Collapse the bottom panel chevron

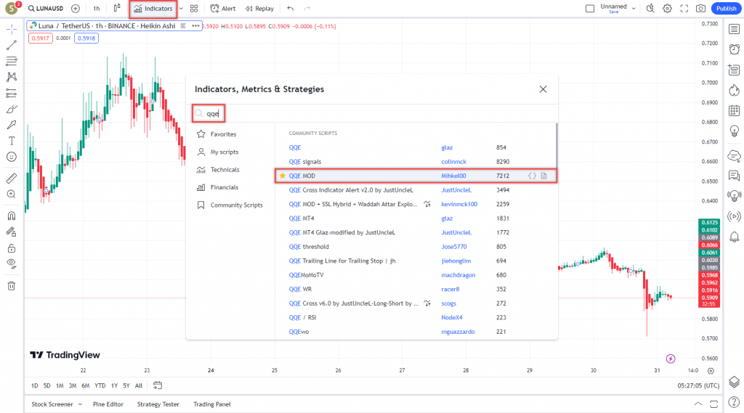(x=697, y=404)
